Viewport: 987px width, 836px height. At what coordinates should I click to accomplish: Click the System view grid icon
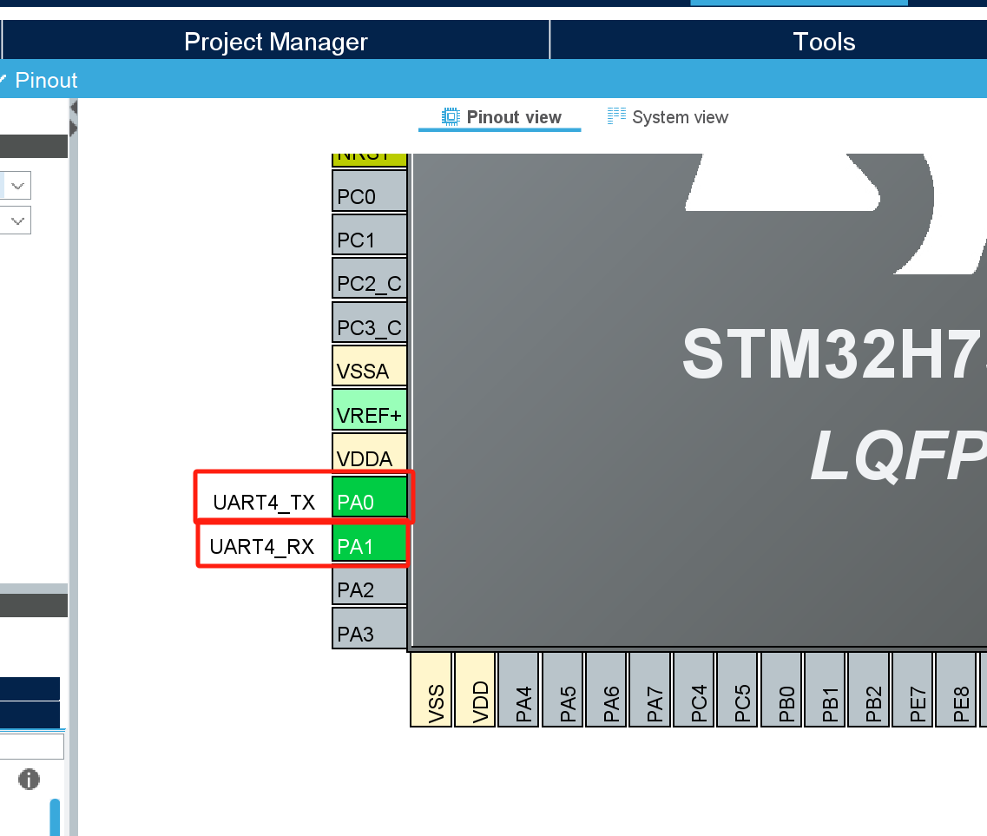click(615, 115)
